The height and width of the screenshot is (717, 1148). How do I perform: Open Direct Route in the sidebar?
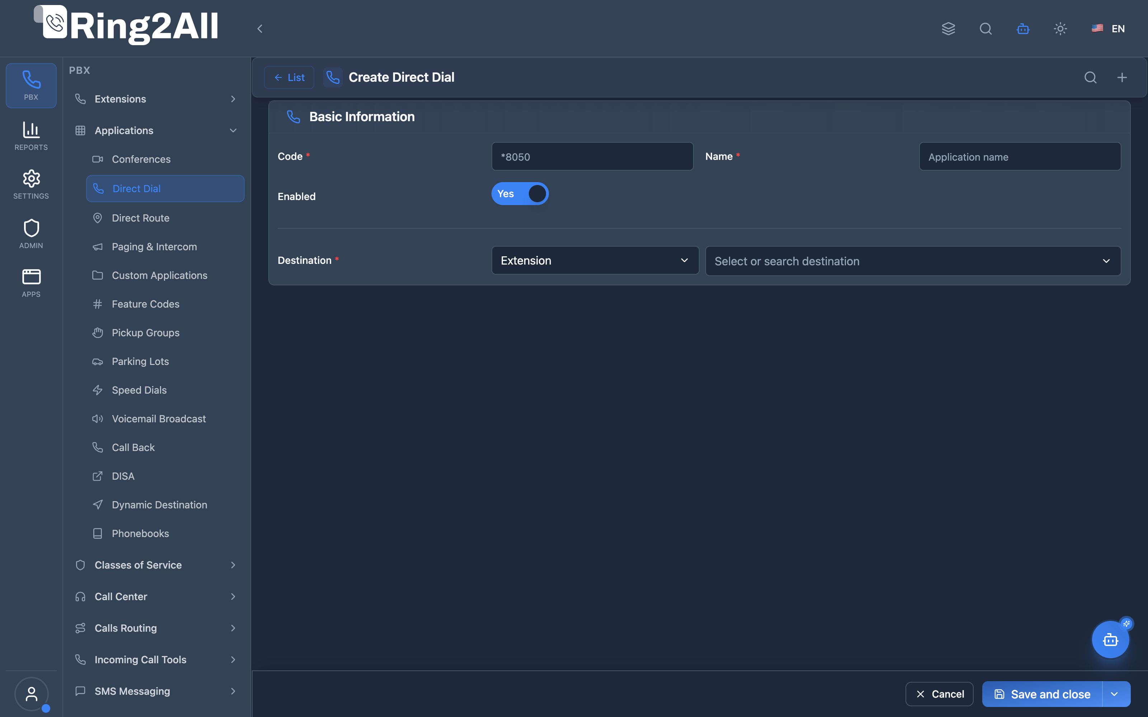165,218
